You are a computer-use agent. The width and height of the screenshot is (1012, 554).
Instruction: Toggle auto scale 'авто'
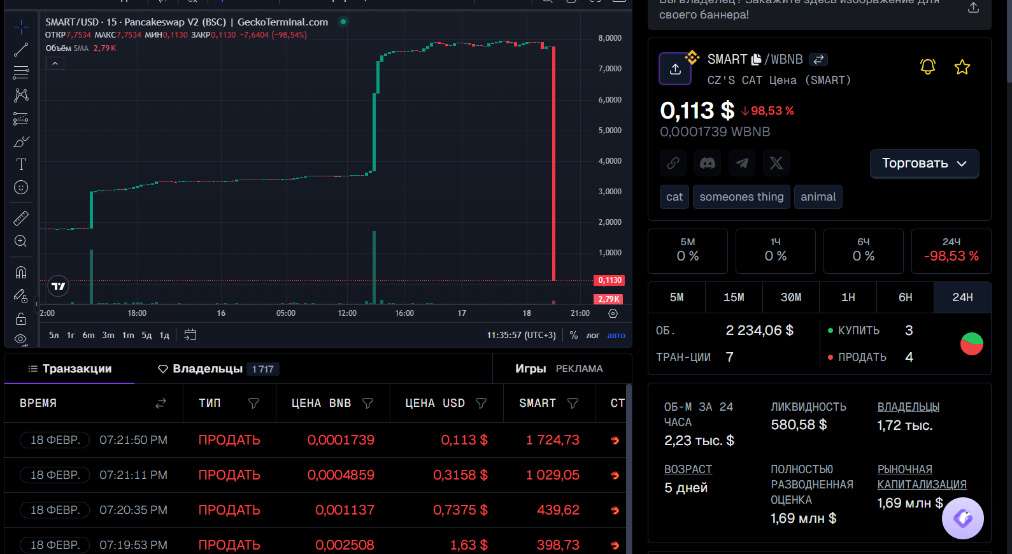(616, 335)
